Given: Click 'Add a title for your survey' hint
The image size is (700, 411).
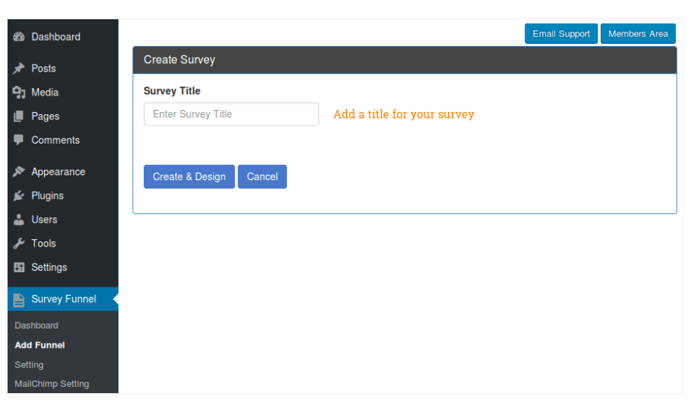Looking at the screenshot, I should [404, 115].
